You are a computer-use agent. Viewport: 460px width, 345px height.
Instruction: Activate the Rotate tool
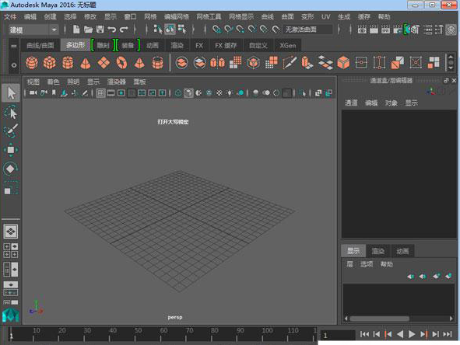point(11,169)
